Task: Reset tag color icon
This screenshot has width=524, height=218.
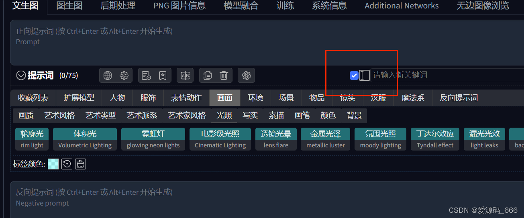Action: click(67, 164)
